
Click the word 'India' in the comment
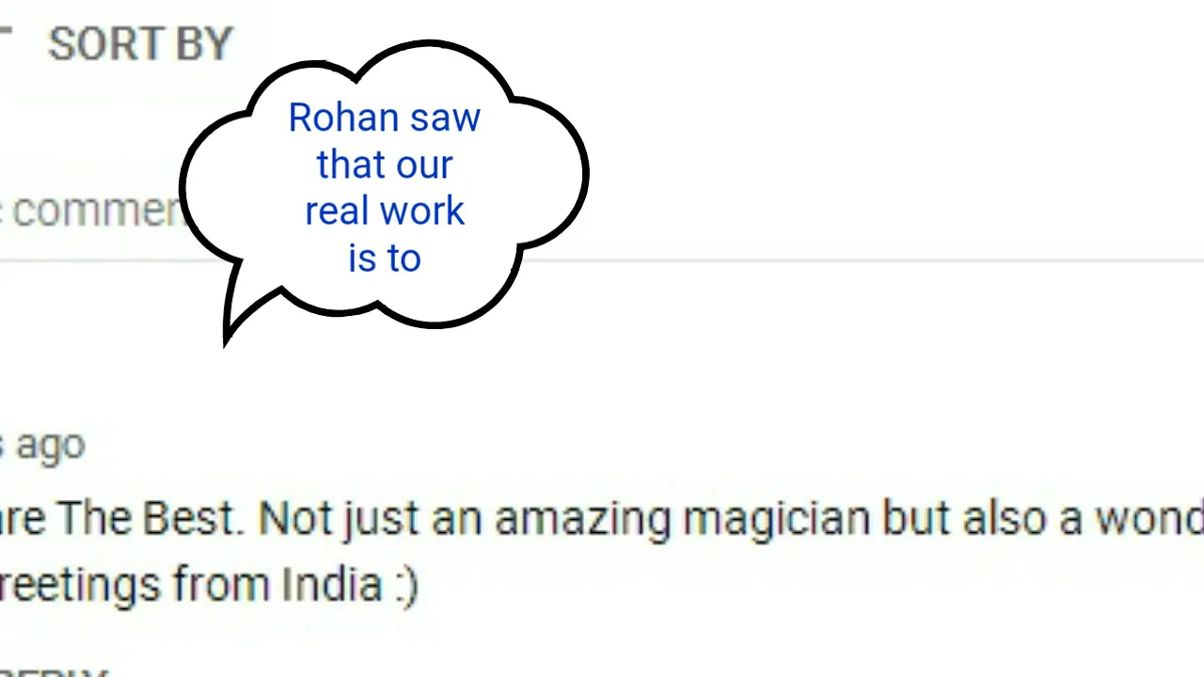(x=333, y=585)
